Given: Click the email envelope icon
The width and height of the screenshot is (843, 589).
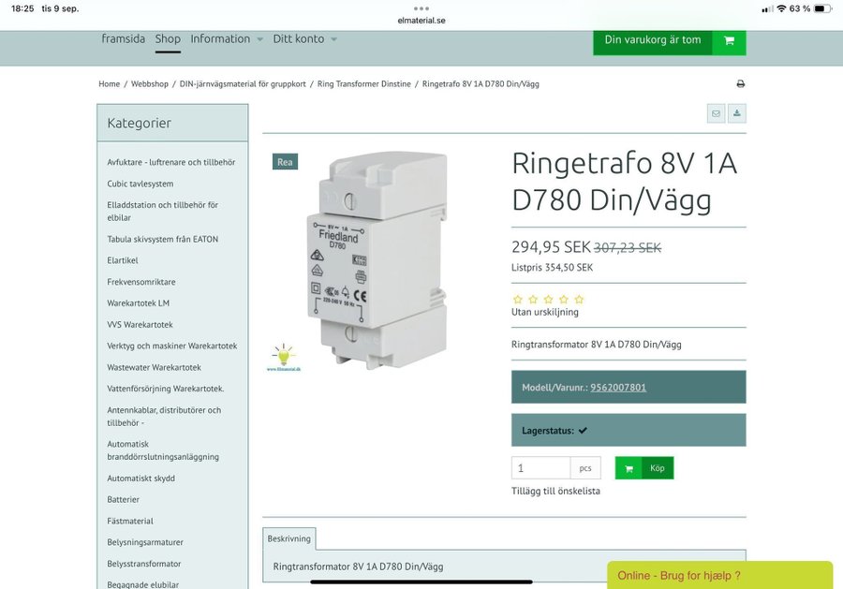Looking at the screenshot, I should coord(716,113).
